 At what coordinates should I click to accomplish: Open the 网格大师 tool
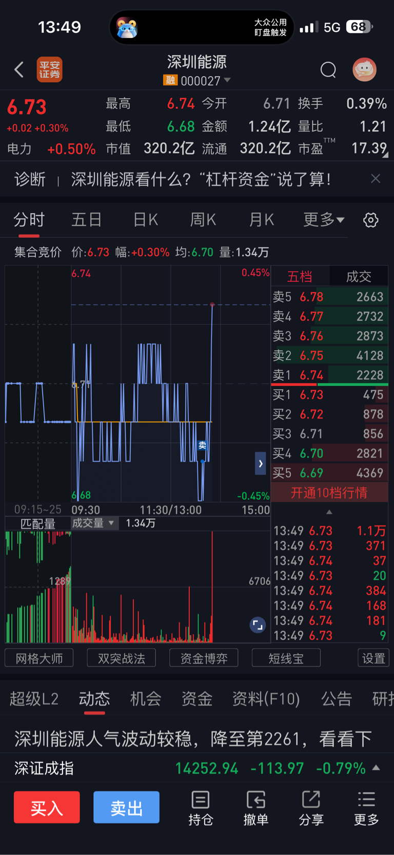point(39,658)
